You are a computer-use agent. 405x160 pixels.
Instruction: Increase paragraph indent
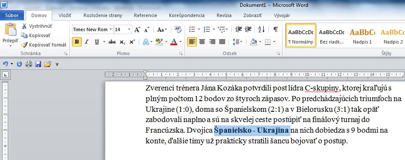[248, 29]
